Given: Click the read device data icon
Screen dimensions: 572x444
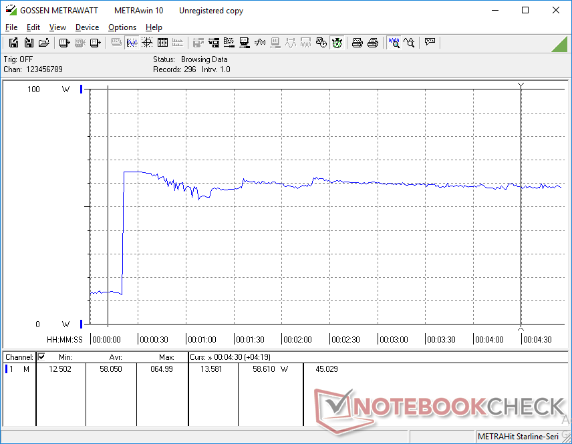Looking at the screenshot, I should point(65,43).
